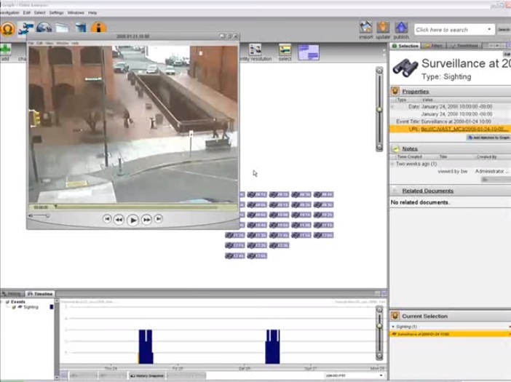Rewind the surveillance video

click(119, 220)
